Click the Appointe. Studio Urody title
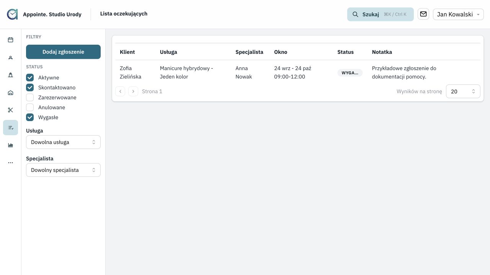 pyautogui.click(x=52, y=15)
